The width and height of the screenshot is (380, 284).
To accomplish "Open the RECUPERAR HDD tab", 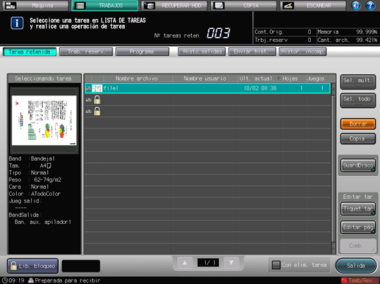I will [x=174, y=5].
